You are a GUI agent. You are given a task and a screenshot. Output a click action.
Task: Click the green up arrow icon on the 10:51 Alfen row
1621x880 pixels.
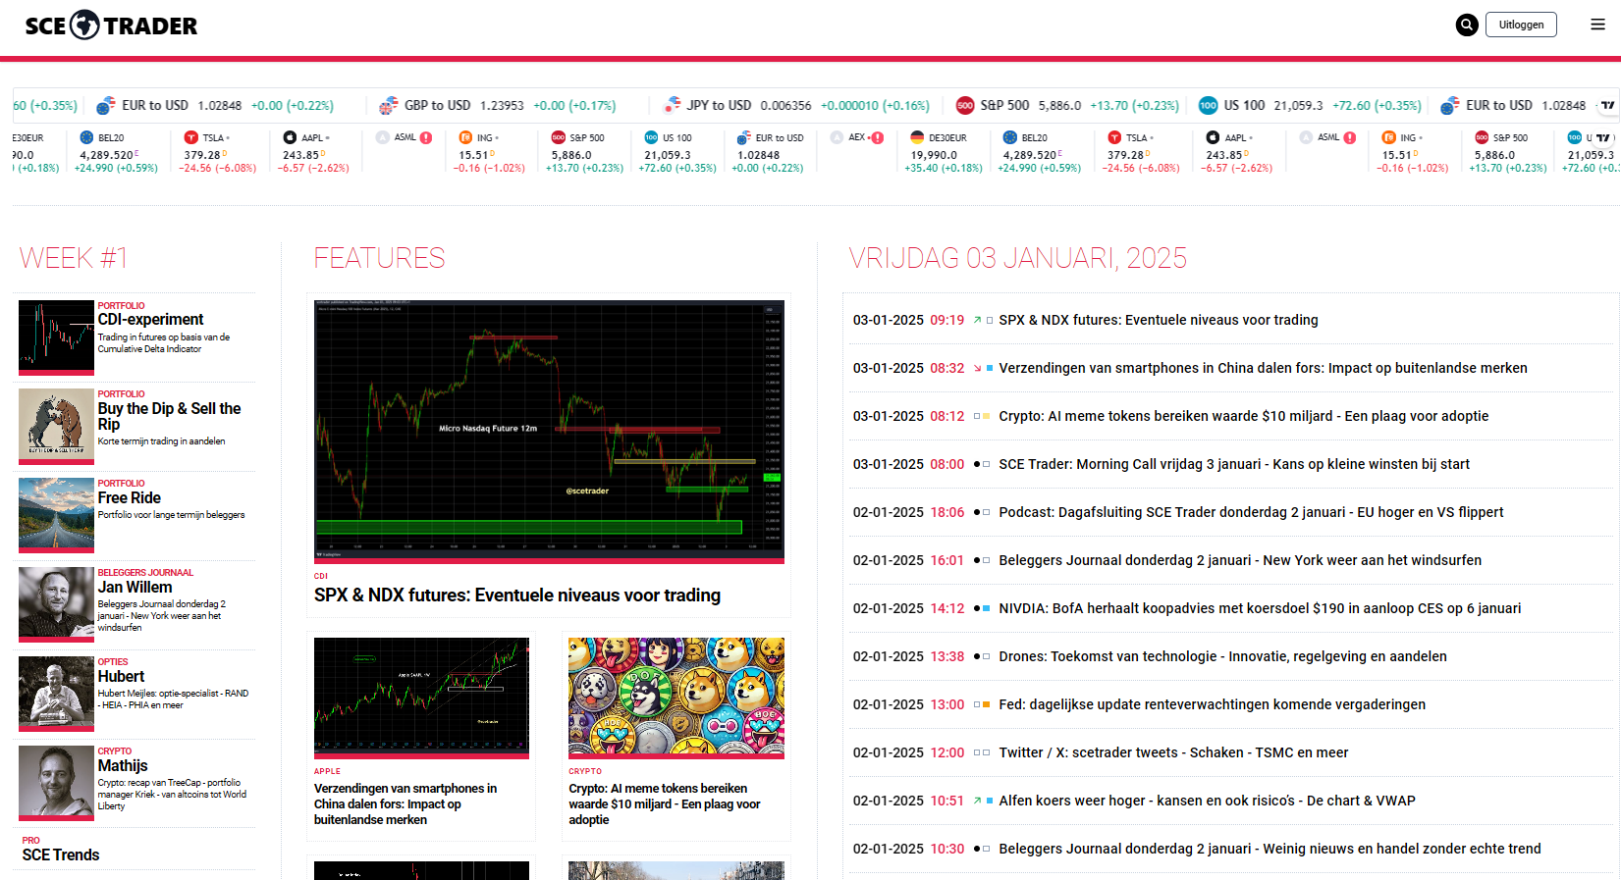[977, 801]
